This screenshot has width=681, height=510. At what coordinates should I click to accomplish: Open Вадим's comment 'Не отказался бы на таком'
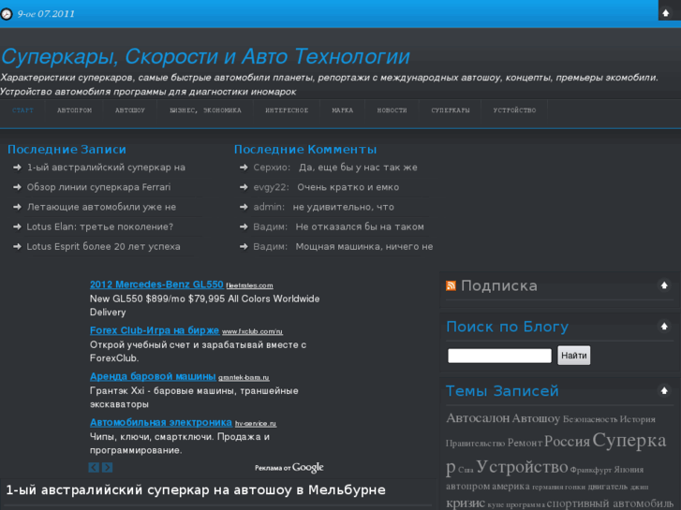360,226
